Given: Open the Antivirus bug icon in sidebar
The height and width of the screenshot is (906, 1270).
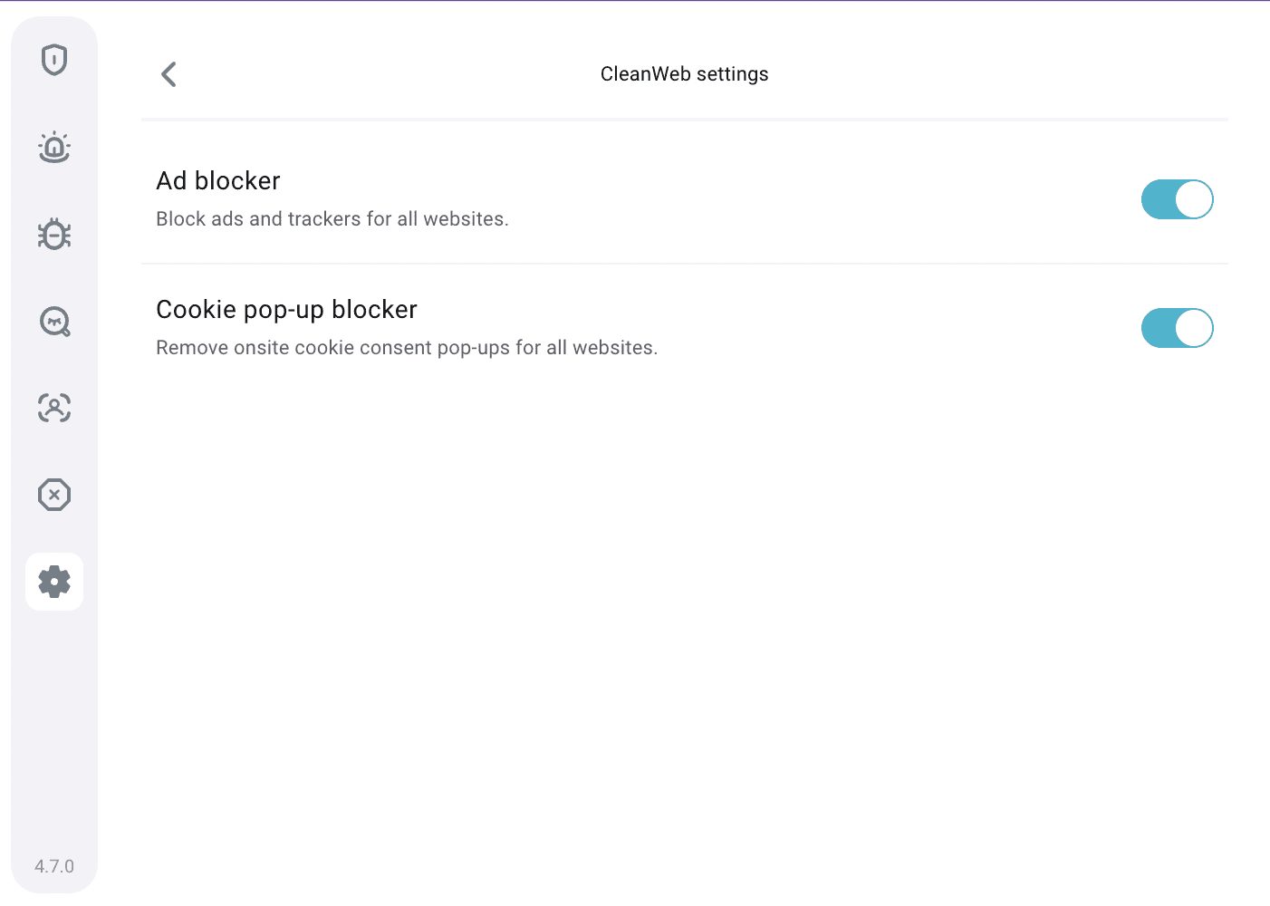Looking at the screenshot, I should [x=54, y=234].
